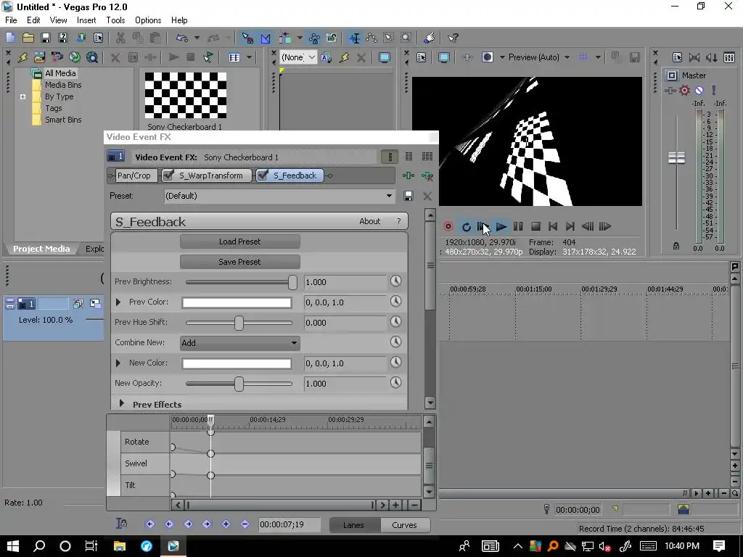Click the Undo arrow icon in toolbar
Screen dimensions: 743x557
pos(182,38)
